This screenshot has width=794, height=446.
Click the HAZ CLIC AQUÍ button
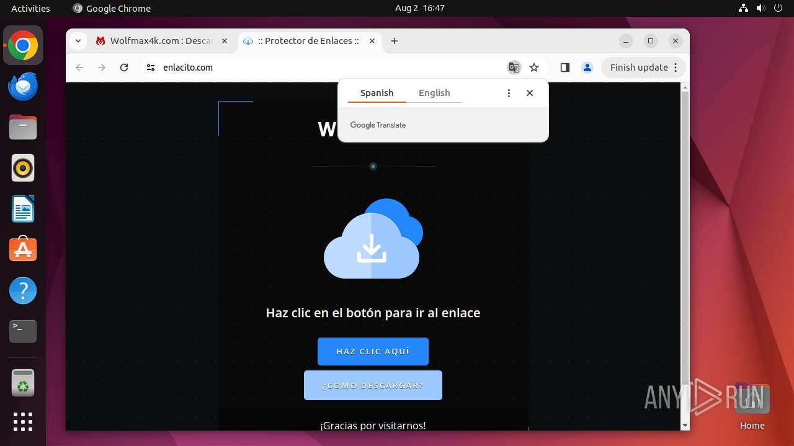pos(373,351)
